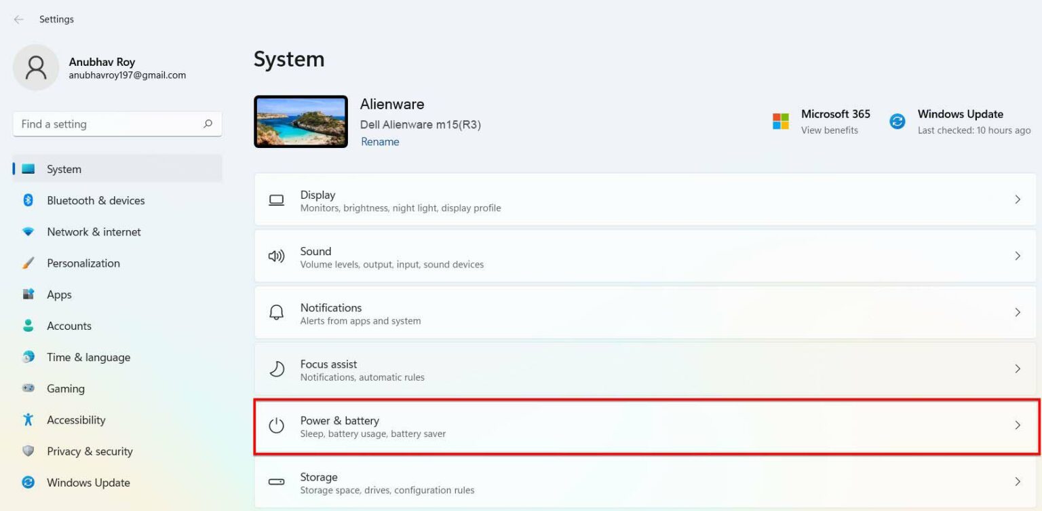This screenshot has width=1042, height=511.
Task: Click the Alienware desktop thumbnail image
Action: click(x=301, y=121)
